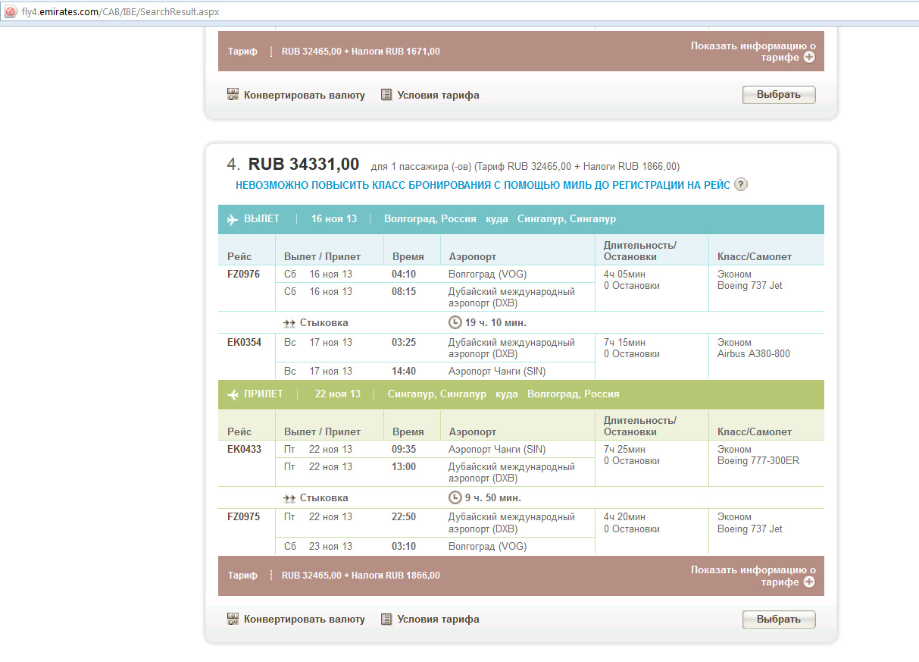Expand fare info with upper plus icon

pos(809,58)
